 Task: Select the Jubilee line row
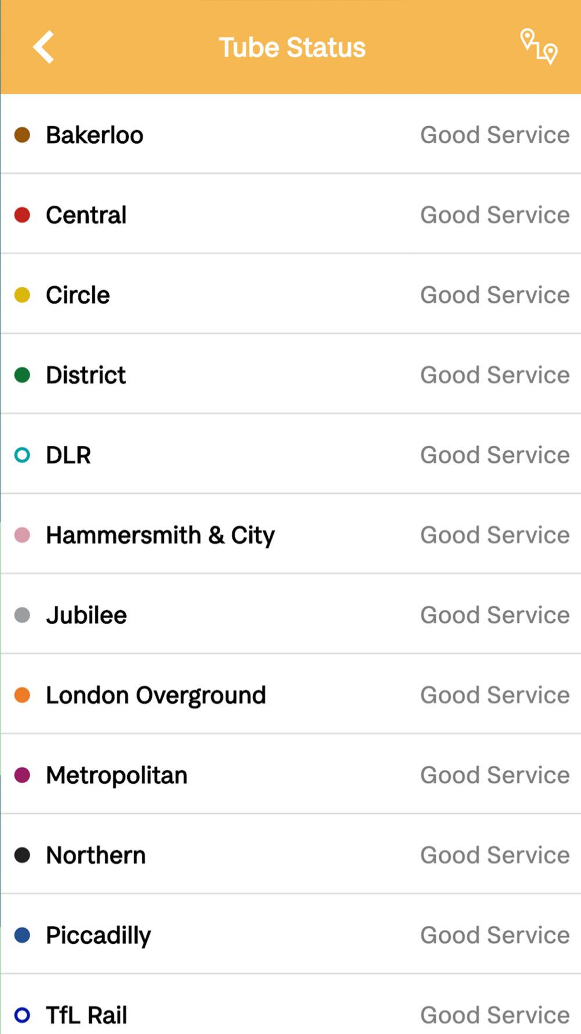[x=290, y=614]
